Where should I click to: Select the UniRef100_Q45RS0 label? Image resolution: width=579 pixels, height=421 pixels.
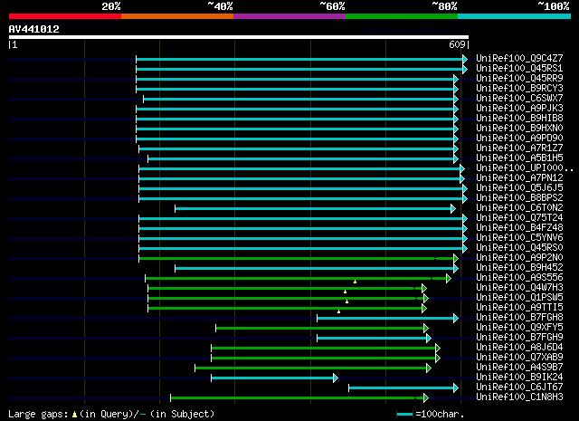coord(519,248)
